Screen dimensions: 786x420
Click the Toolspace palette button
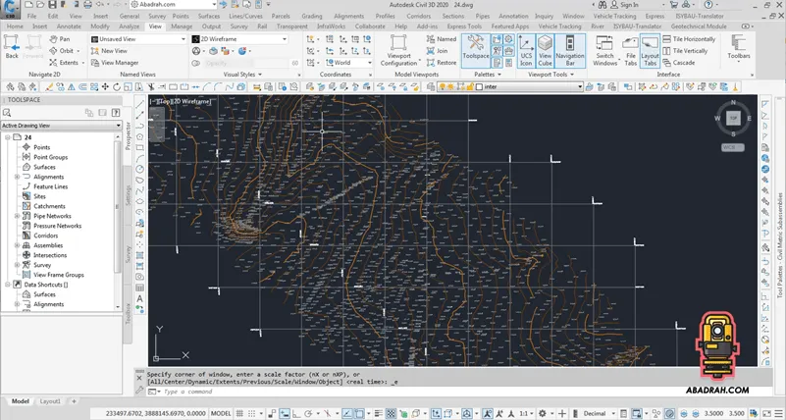pyautogui.click(x=476, y=49)
